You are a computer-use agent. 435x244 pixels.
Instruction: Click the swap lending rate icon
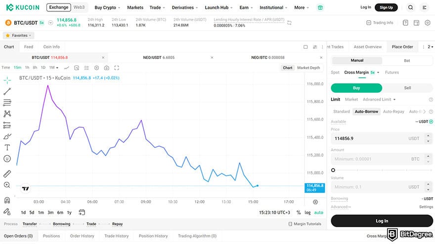289,23
